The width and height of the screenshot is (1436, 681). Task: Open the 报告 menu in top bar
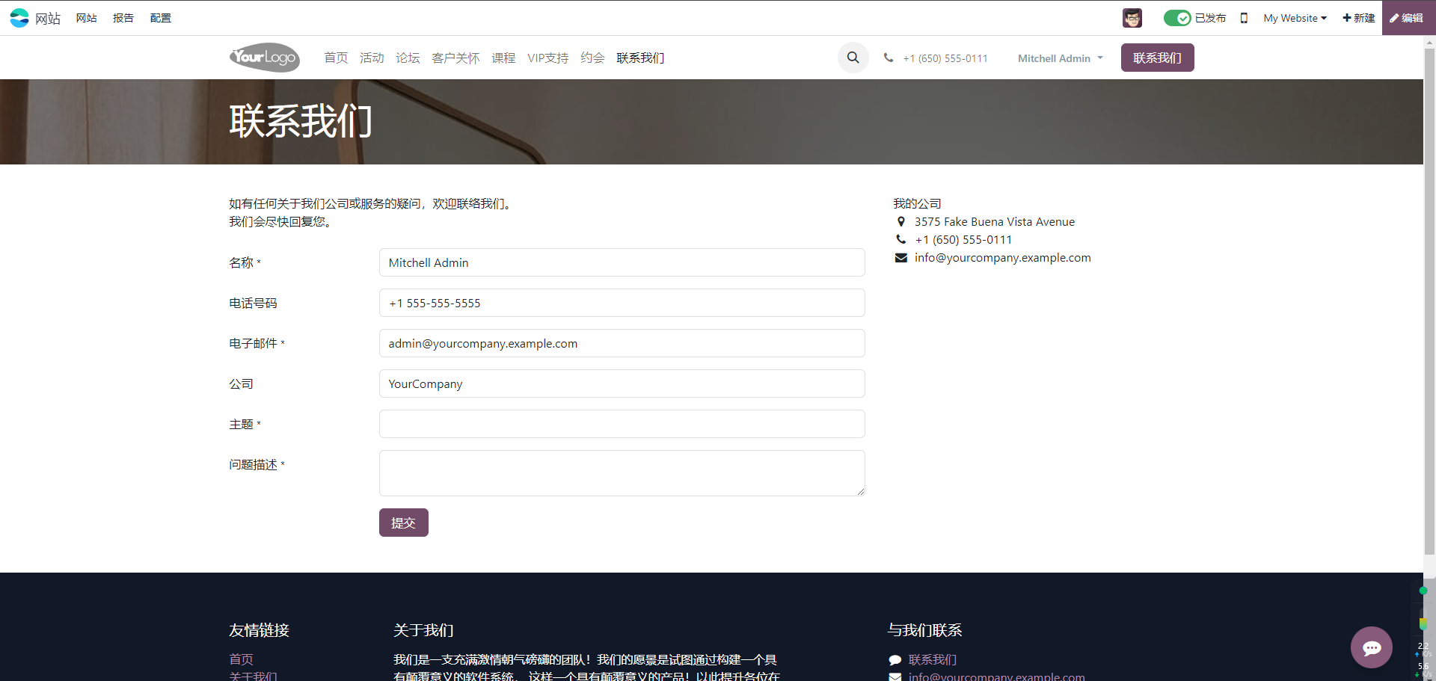pyautogui.click(x=123, y=18)
